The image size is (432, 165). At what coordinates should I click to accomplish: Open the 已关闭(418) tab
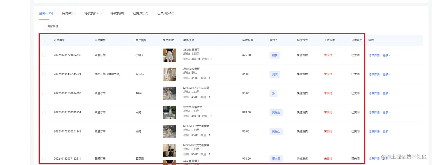tap(166, 13)
